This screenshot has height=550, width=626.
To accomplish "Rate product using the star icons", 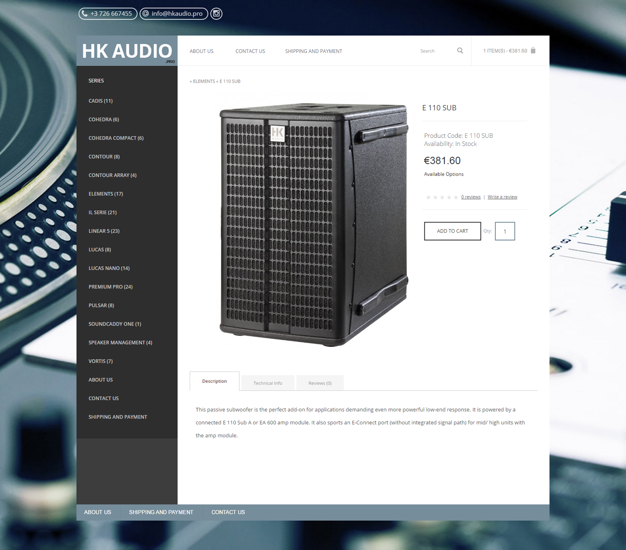I will [x=442, y=197].
